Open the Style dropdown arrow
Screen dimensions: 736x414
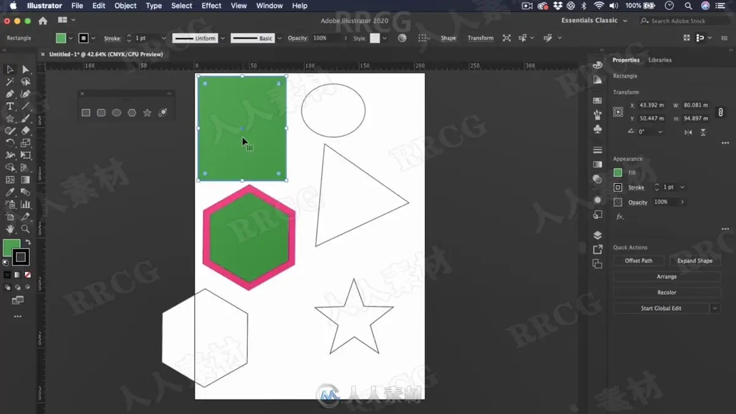[385, 38]
